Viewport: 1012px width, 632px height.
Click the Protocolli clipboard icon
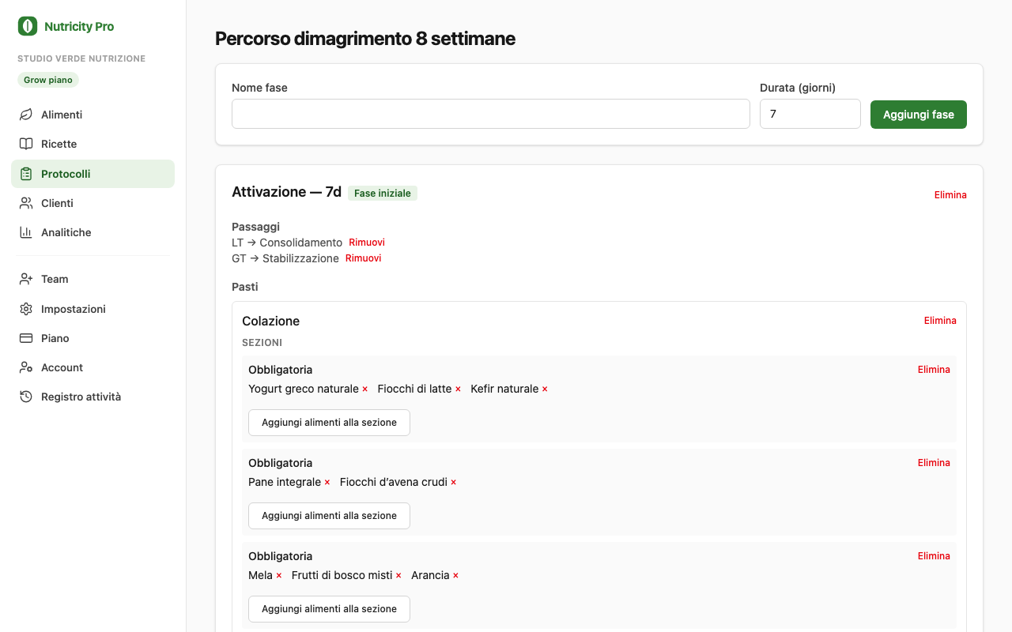(x=26, y=174)
